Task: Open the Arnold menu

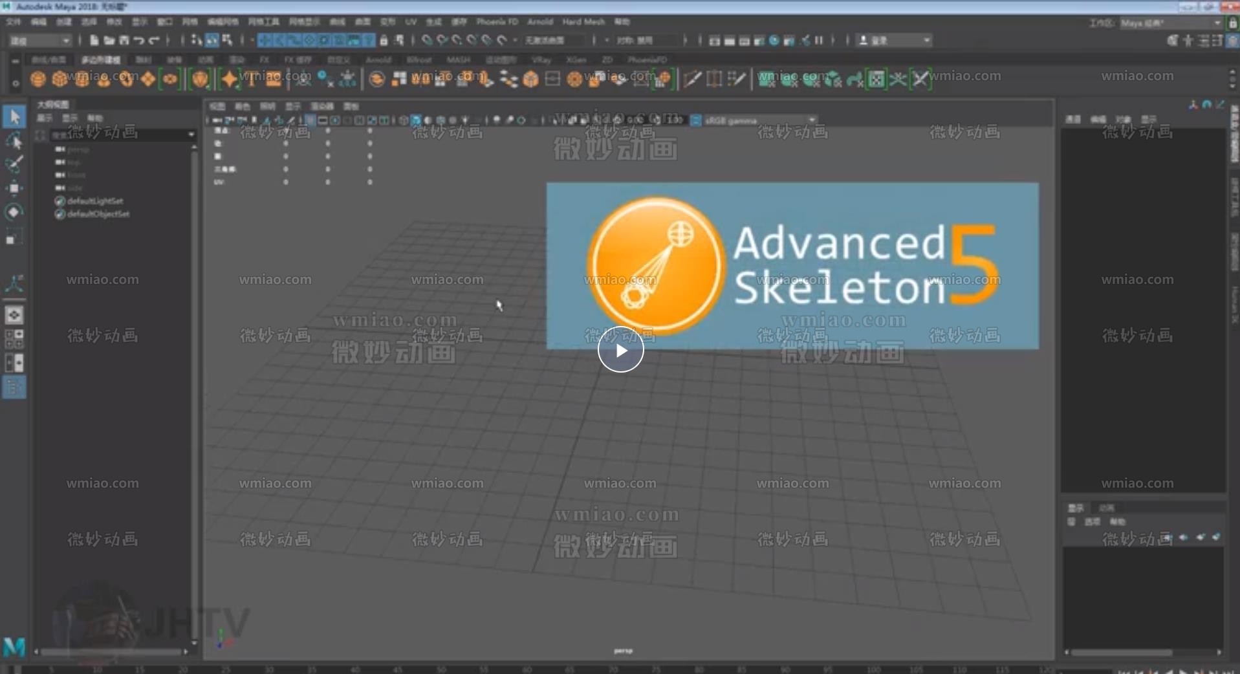Action: click(541, 21)
